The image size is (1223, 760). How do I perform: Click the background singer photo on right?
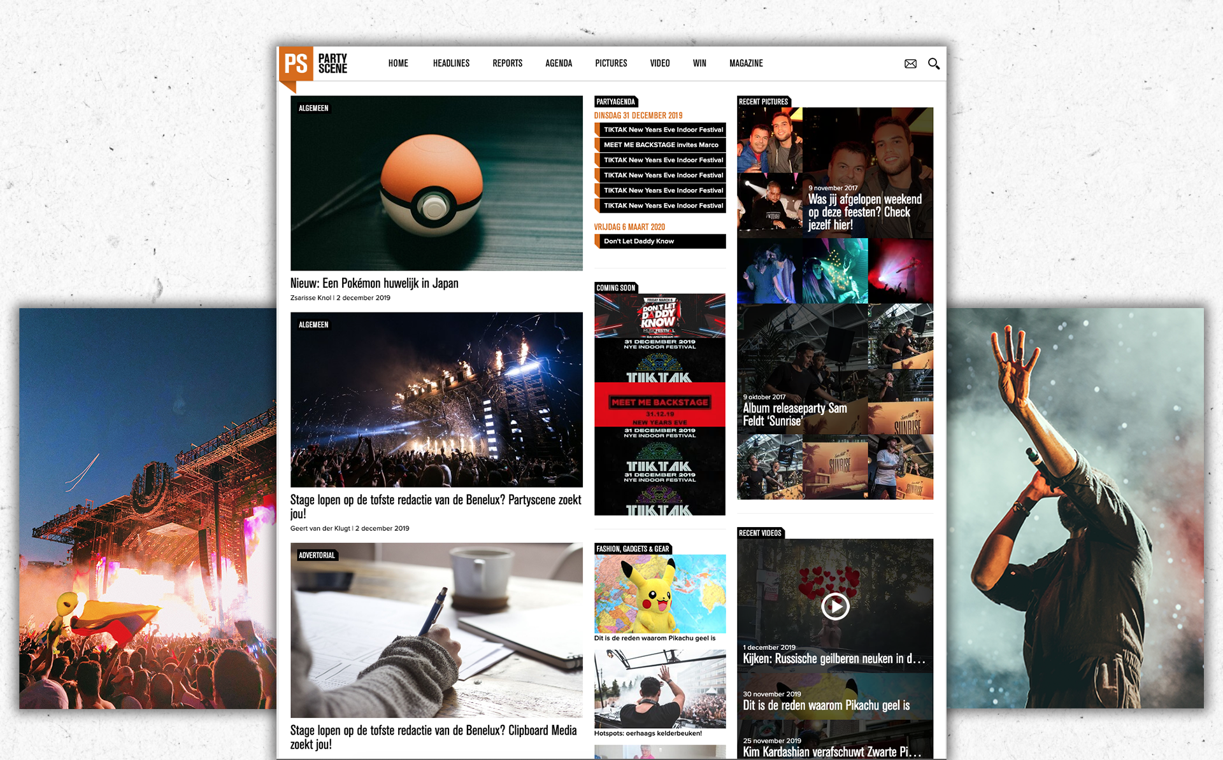click(1075, 508)
